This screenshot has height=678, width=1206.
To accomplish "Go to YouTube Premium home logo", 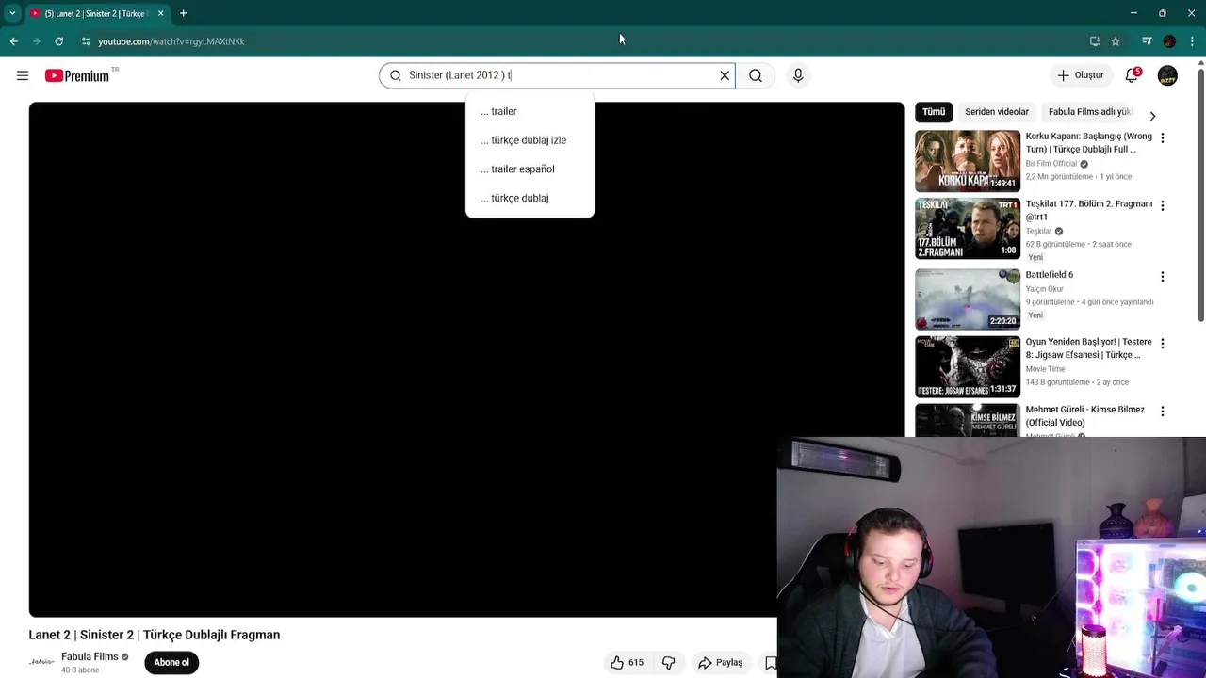I will (x=77, y=75).
